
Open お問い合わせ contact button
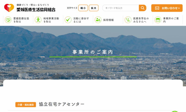167,8
